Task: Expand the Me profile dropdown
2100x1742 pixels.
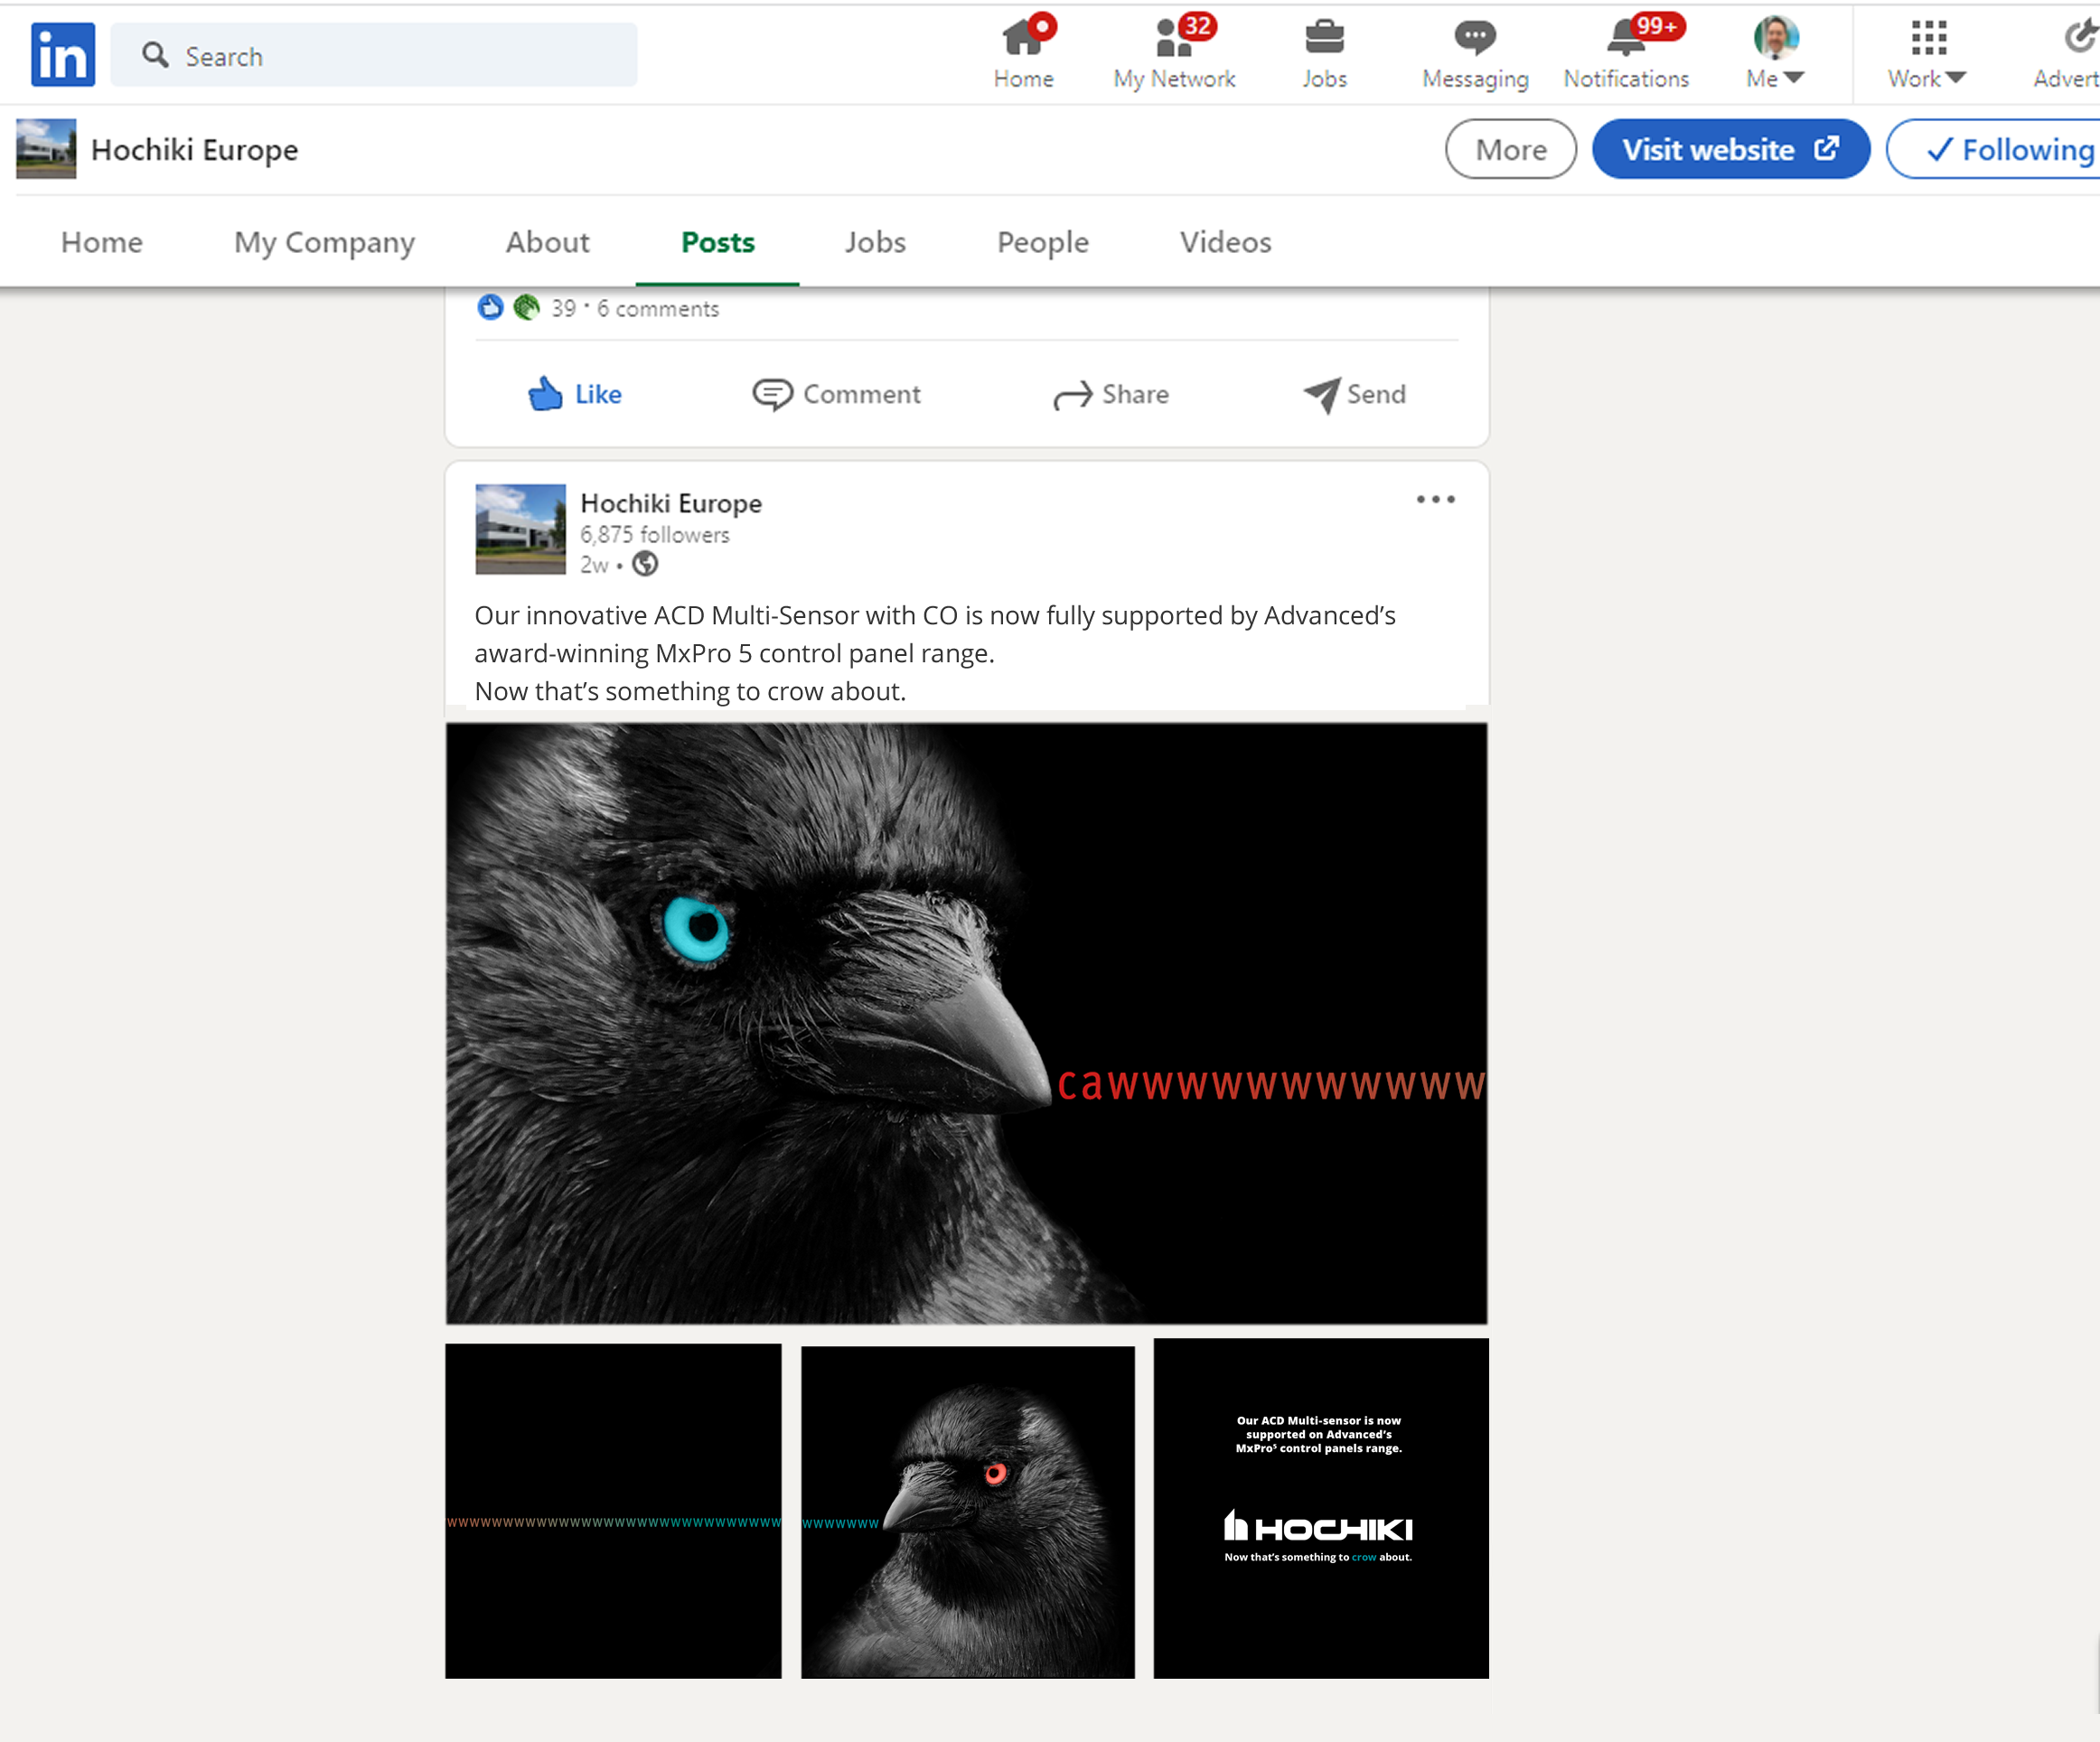Action: [1775, 54]
